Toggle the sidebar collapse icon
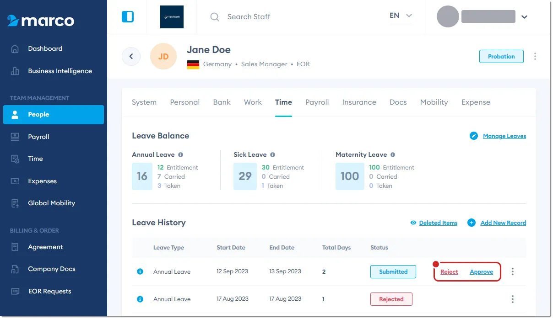Image resolution: width=553 pixels, height=319 pixels. coord(128,17)
